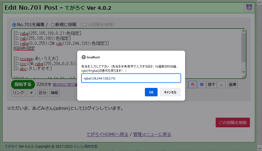Click the 226文字 character count text

point(44,84)
